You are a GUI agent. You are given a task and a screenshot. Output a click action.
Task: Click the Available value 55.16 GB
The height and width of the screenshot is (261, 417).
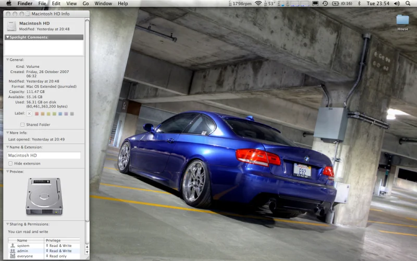(x=34, y=97)
